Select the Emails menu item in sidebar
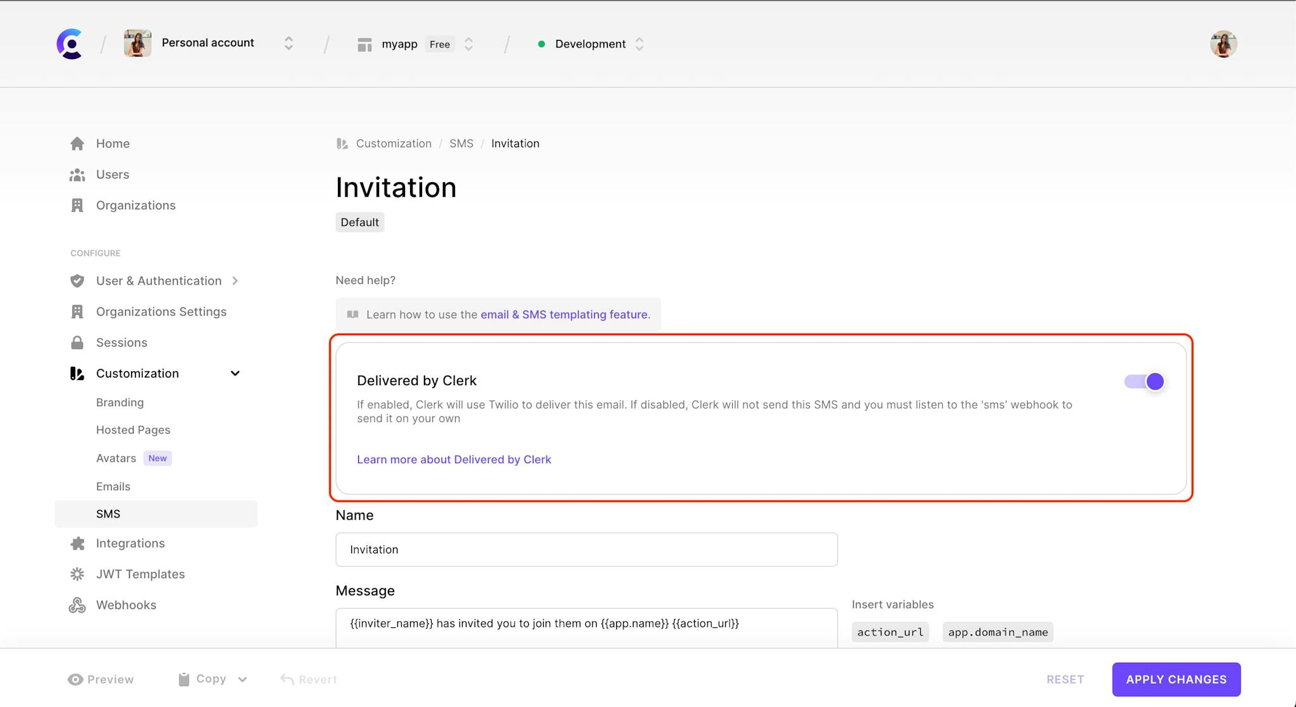This screenshot has height=707, width=1296. [113, 486]
